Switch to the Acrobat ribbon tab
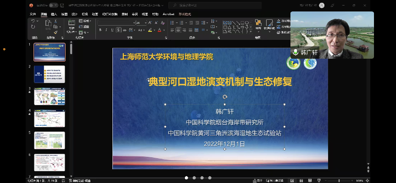The width and height of the screenshot is (396, 183). [168, 14]
